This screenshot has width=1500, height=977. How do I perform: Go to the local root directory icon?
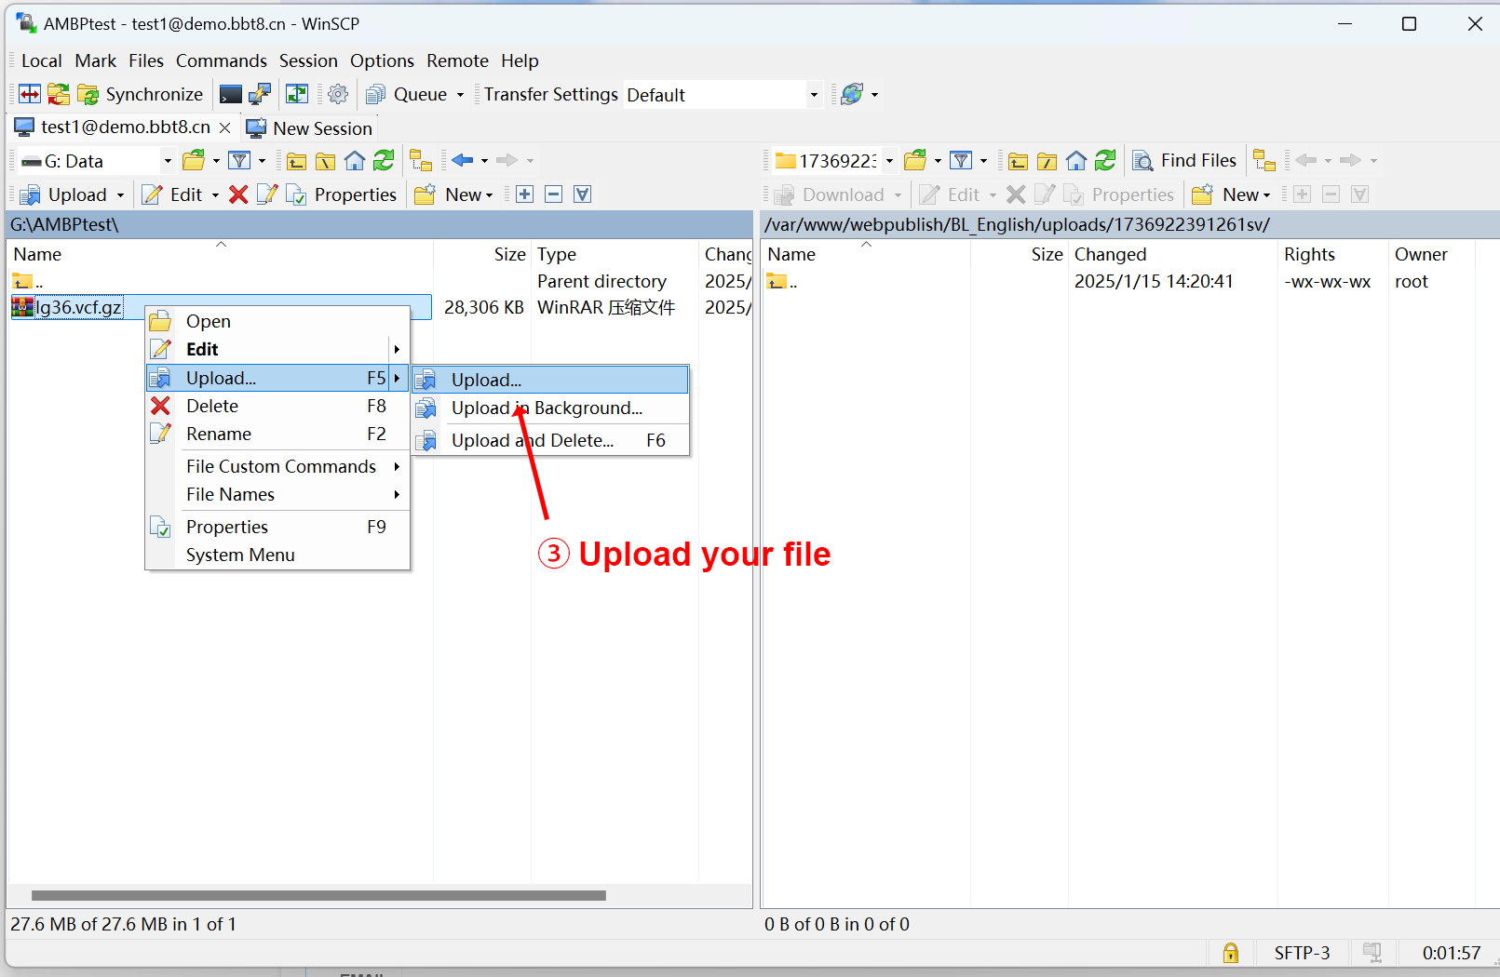[x=325, y=161]
